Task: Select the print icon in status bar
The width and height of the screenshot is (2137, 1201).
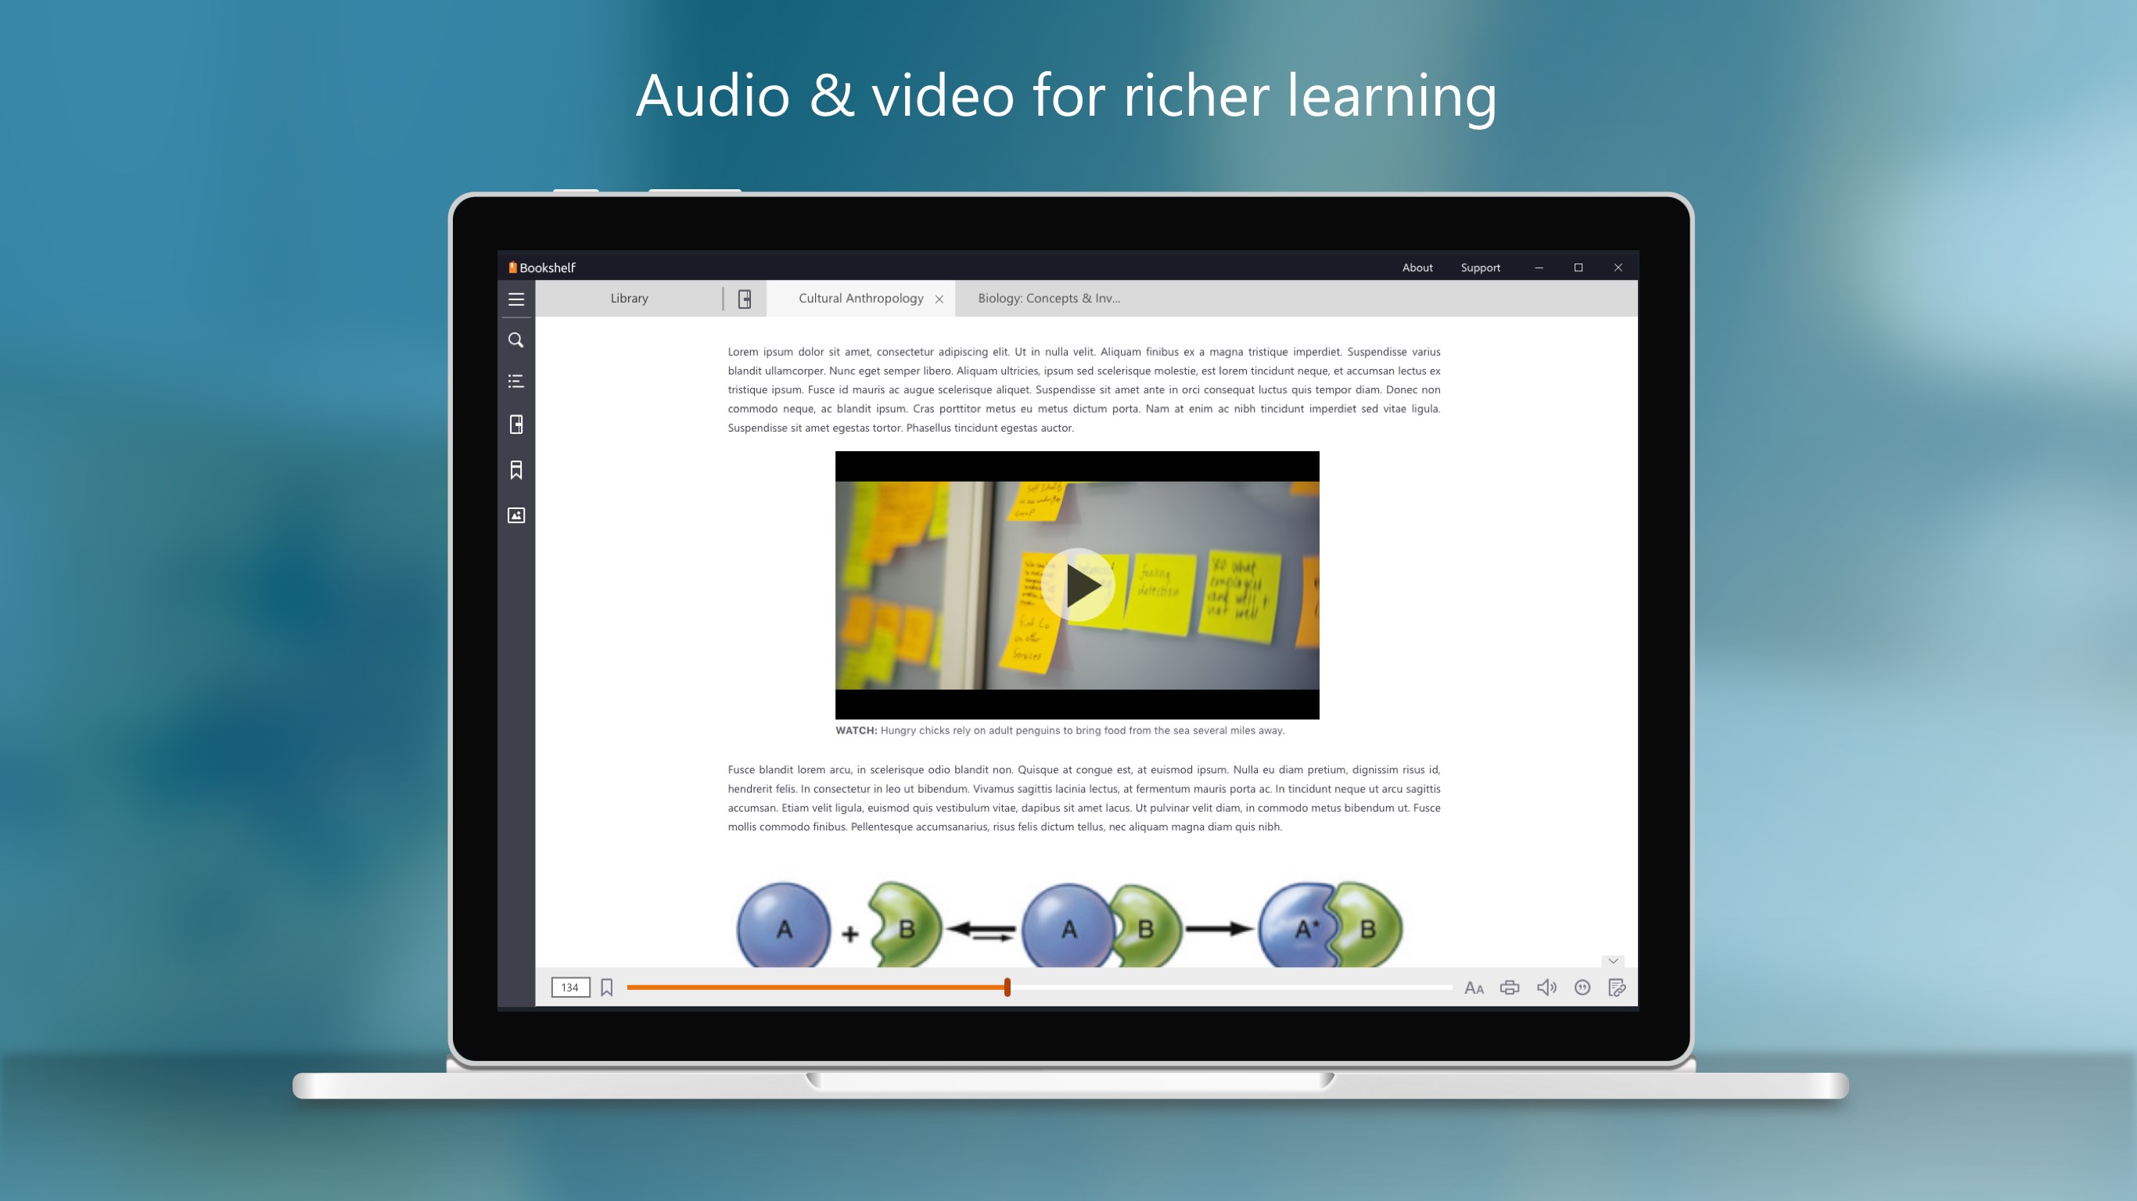Action: tap(1510, 987)
